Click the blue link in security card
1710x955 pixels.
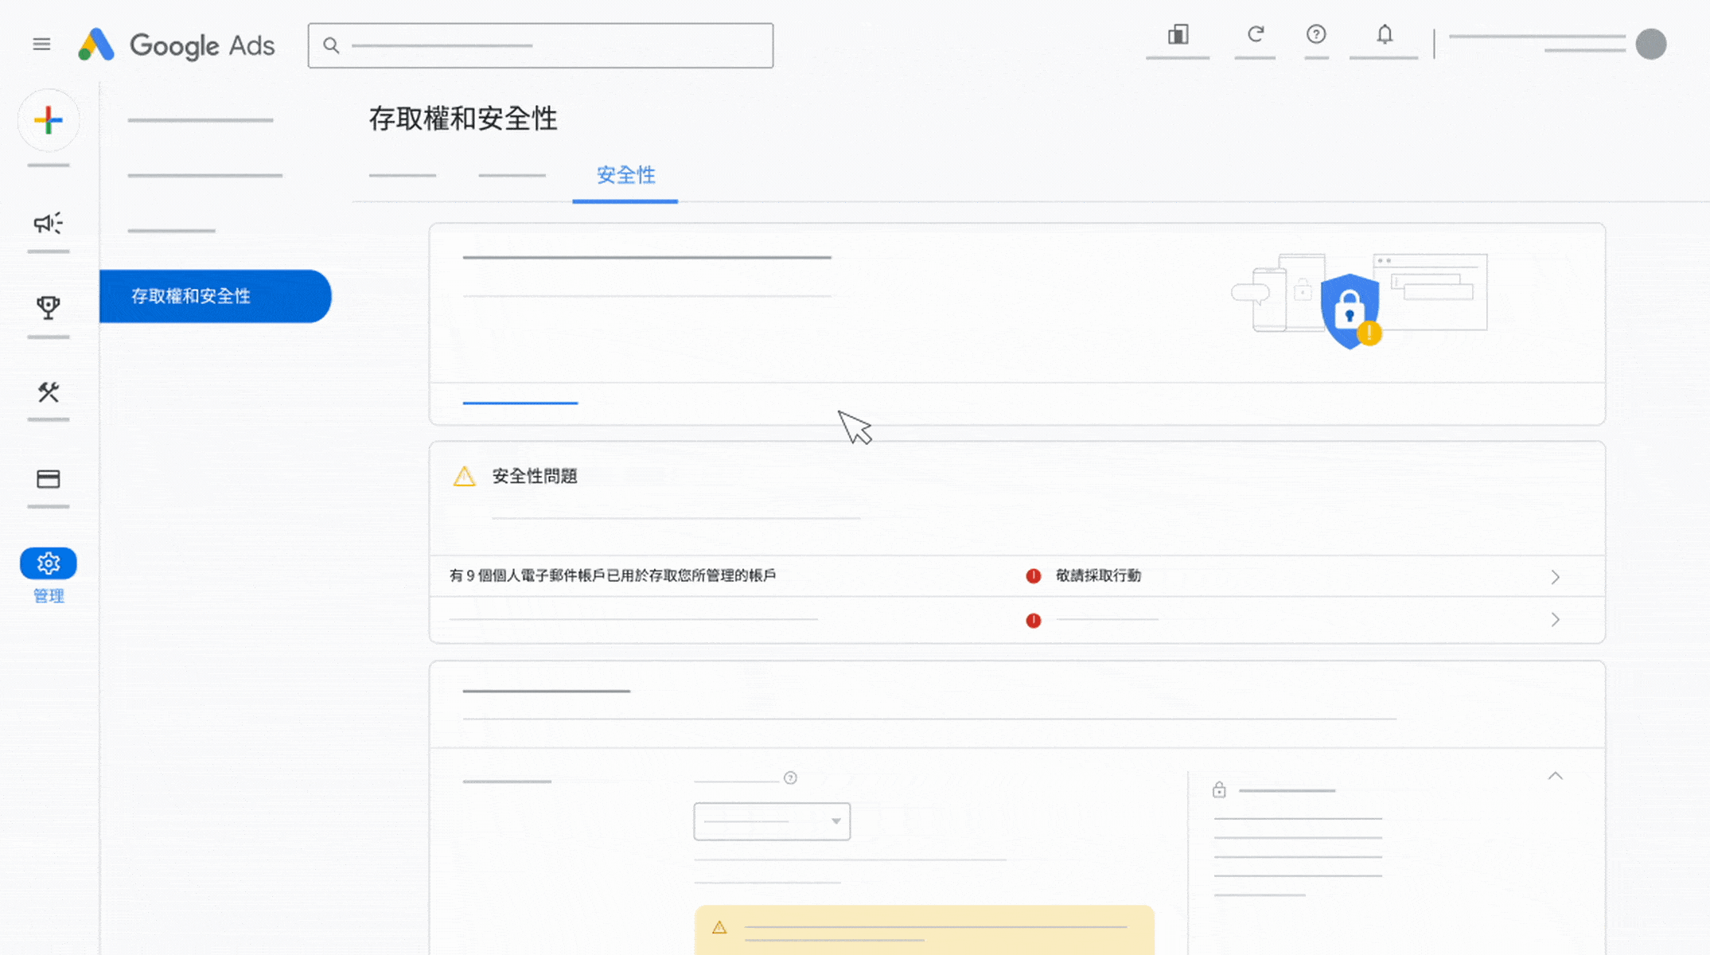click(520, 403)
